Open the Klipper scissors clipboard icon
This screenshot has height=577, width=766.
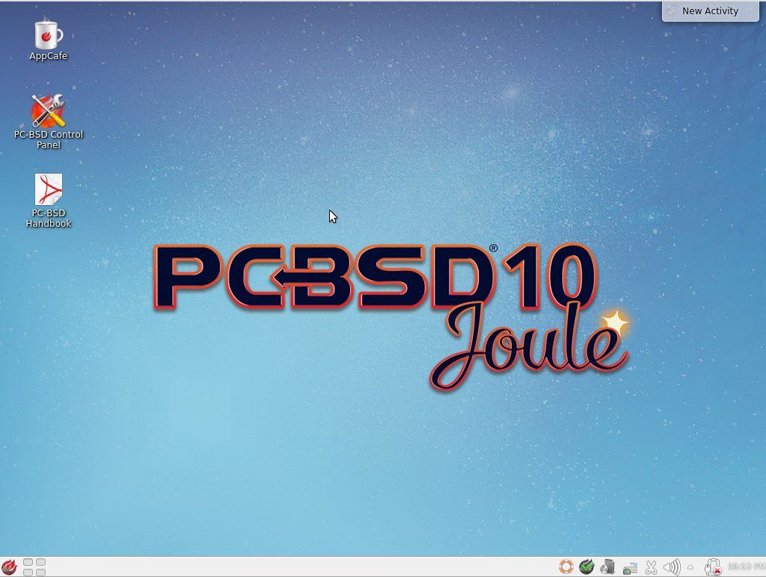[651, 567]
